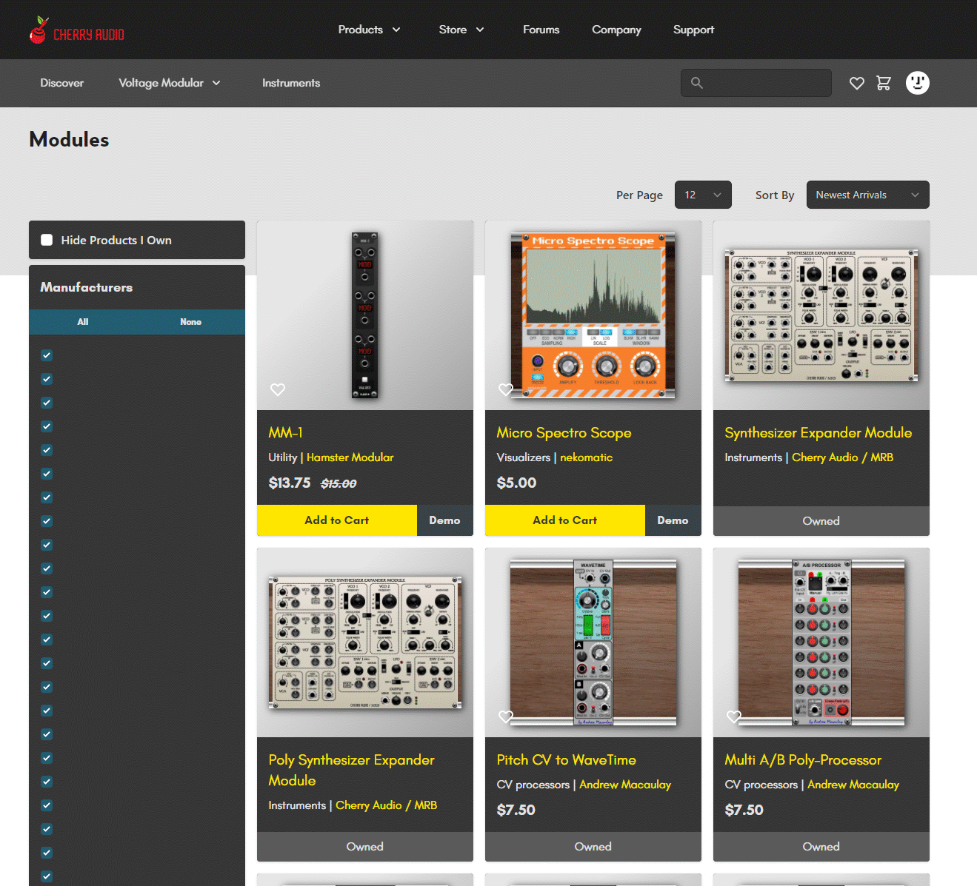Open Pitch CV to WaveTime thumbnail
The height and width of the screenshot is (886, 977).
pyautogui.click(x=593, y=642)
